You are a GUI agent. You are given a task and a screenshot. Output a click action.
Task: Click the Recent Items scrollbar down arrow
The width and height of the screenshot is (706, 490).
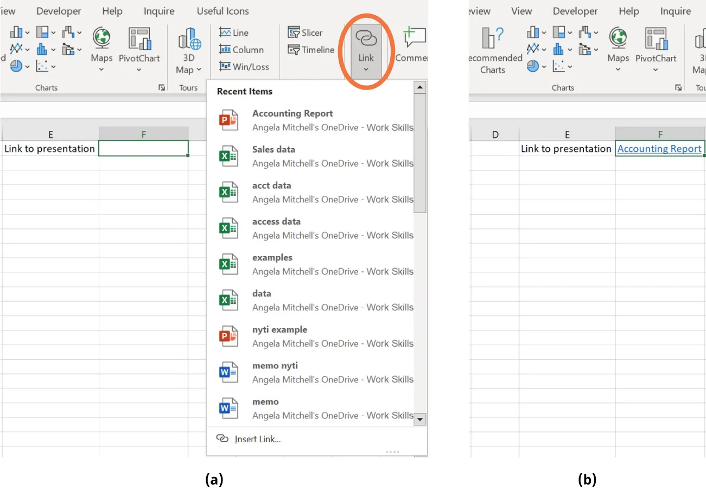(x=420, y=419)
